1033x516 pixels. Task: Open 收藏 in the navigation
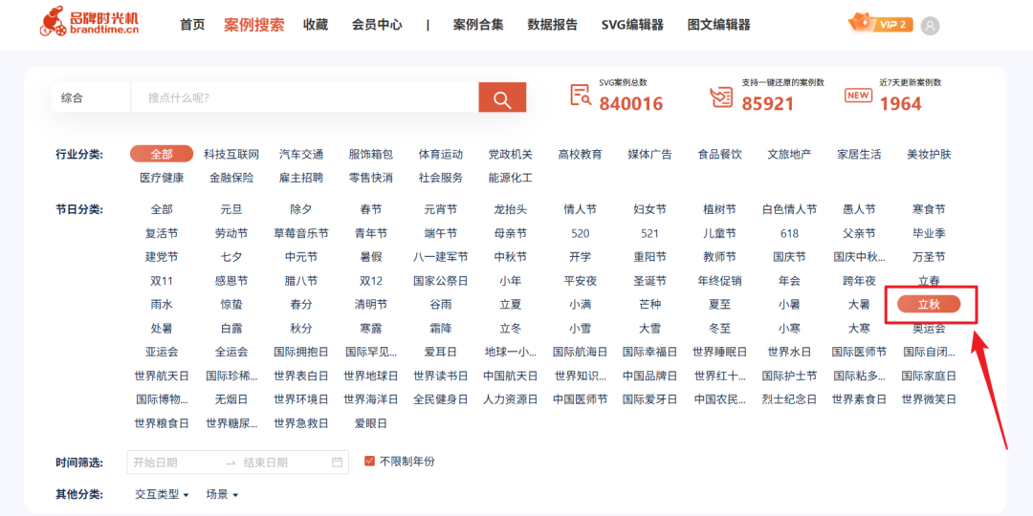point(316,25)
